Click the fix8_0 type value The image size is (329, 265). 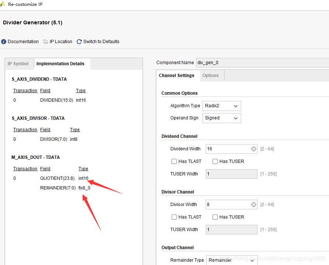pyautogui.click(x=84, y=188)
